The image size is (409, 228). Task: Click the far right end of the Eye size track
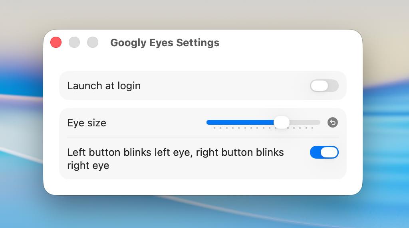[x=319, y=122]
